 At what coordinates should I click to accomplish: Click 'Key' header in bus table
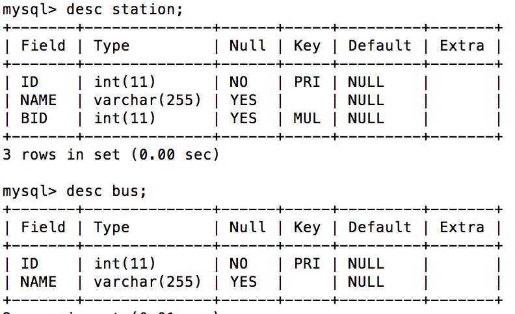click(x=307, y=227)
